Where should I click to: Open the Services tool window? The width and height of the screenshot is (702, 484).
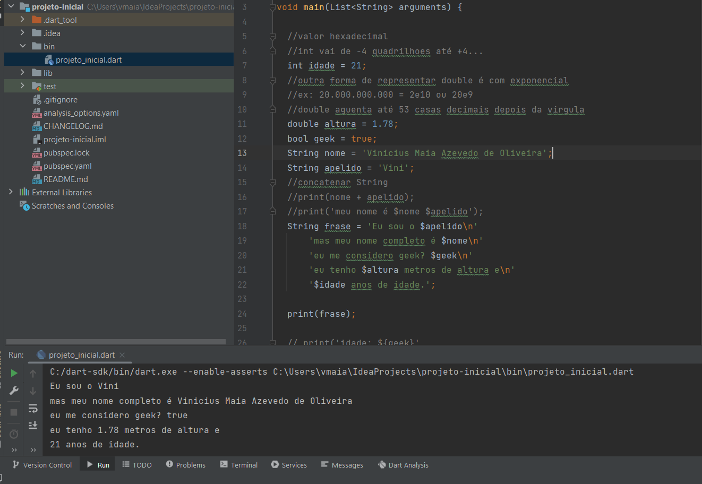[289, 465]
